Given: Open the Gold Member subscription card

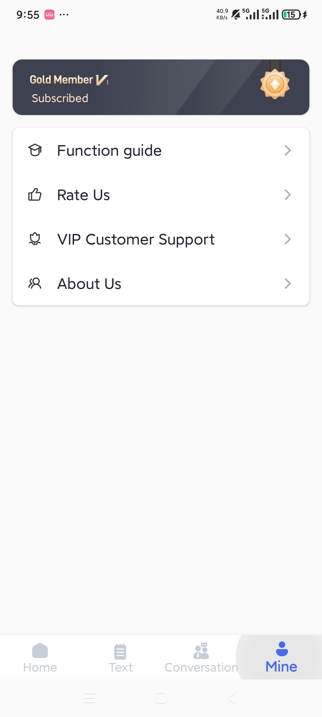Looking at the screenshot, I should pyautogui.click(x=161, y=87).
